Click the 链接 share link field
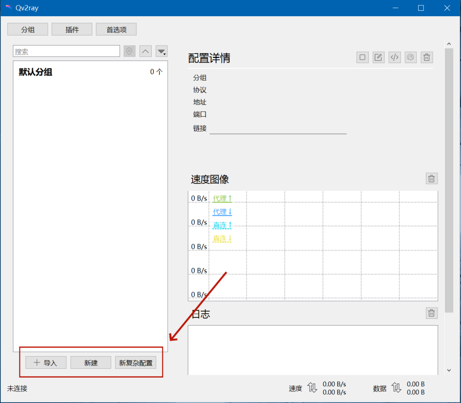Image resolution: width=461 pixels, height=403 pixels. click(x=278, y=128)
